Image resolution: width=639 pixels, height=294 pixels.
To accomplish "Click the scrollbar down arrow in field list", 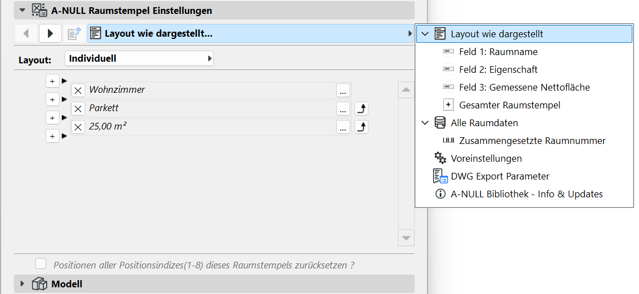I will (x=406, y=238).
